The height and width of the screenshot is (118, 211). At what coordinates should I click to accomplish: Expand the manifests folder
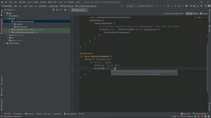[7, 16]
